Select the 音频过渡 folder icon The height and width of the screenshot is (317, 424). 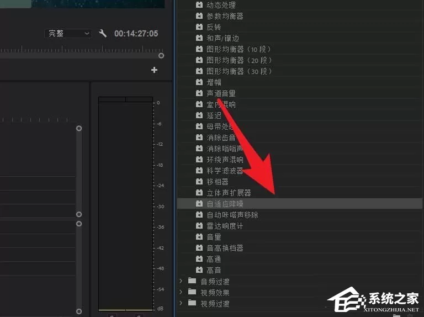pyautogui.click(x=192, y=281)
